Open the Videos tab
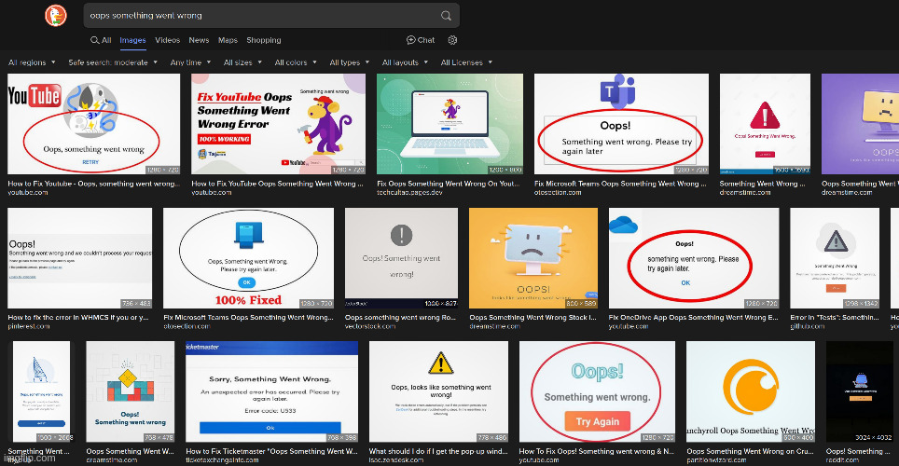Screen dimensions: 899x466 click(x=168, y=40)
